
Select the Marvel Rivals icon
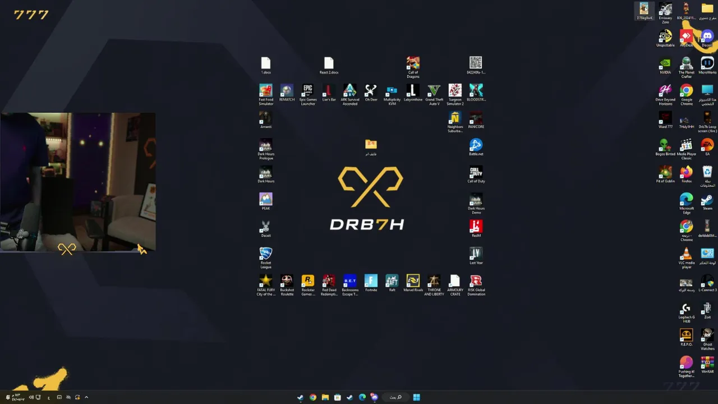tap(413, 283)
